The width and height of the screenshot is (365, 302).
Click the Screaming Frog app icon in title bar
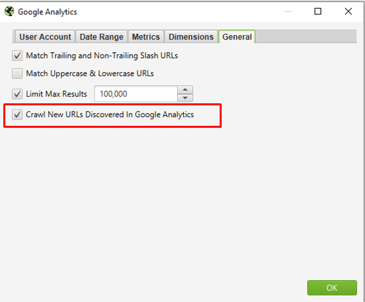pos(9,11)
